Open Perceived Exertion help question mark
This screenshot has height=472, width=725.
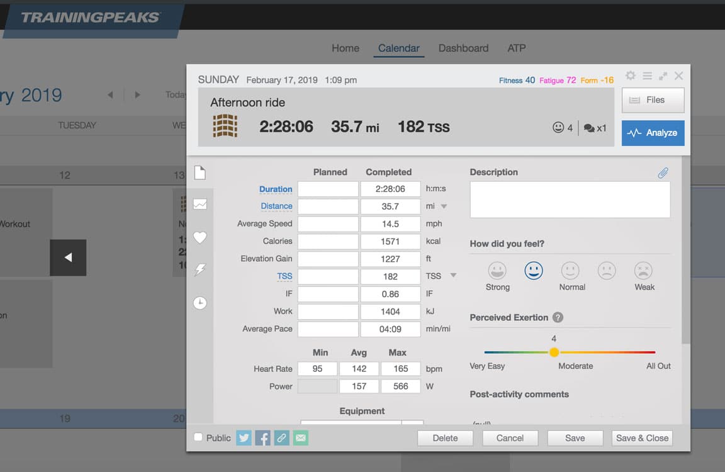[558, 317]
